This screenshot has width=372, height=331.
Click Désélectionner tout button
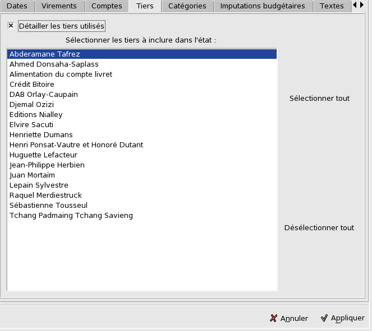[319, 227]
